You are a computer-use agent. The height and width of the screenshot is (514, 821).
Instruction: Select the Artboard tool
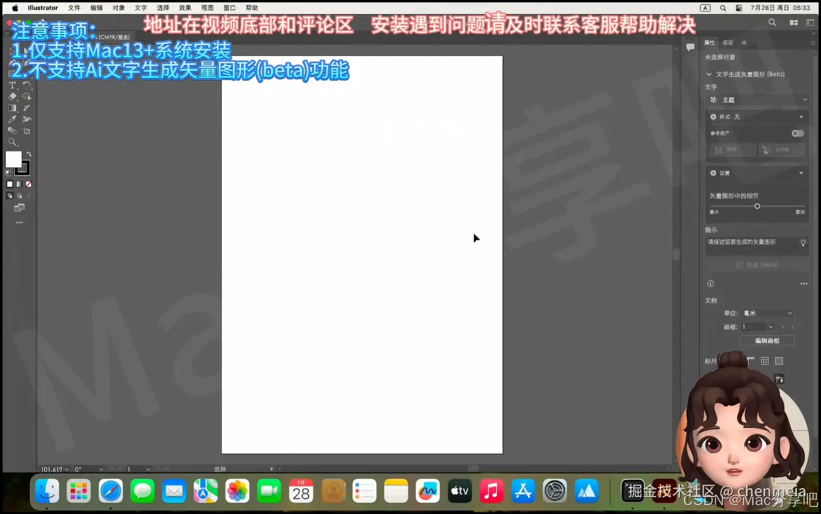[x=26, y=130]
